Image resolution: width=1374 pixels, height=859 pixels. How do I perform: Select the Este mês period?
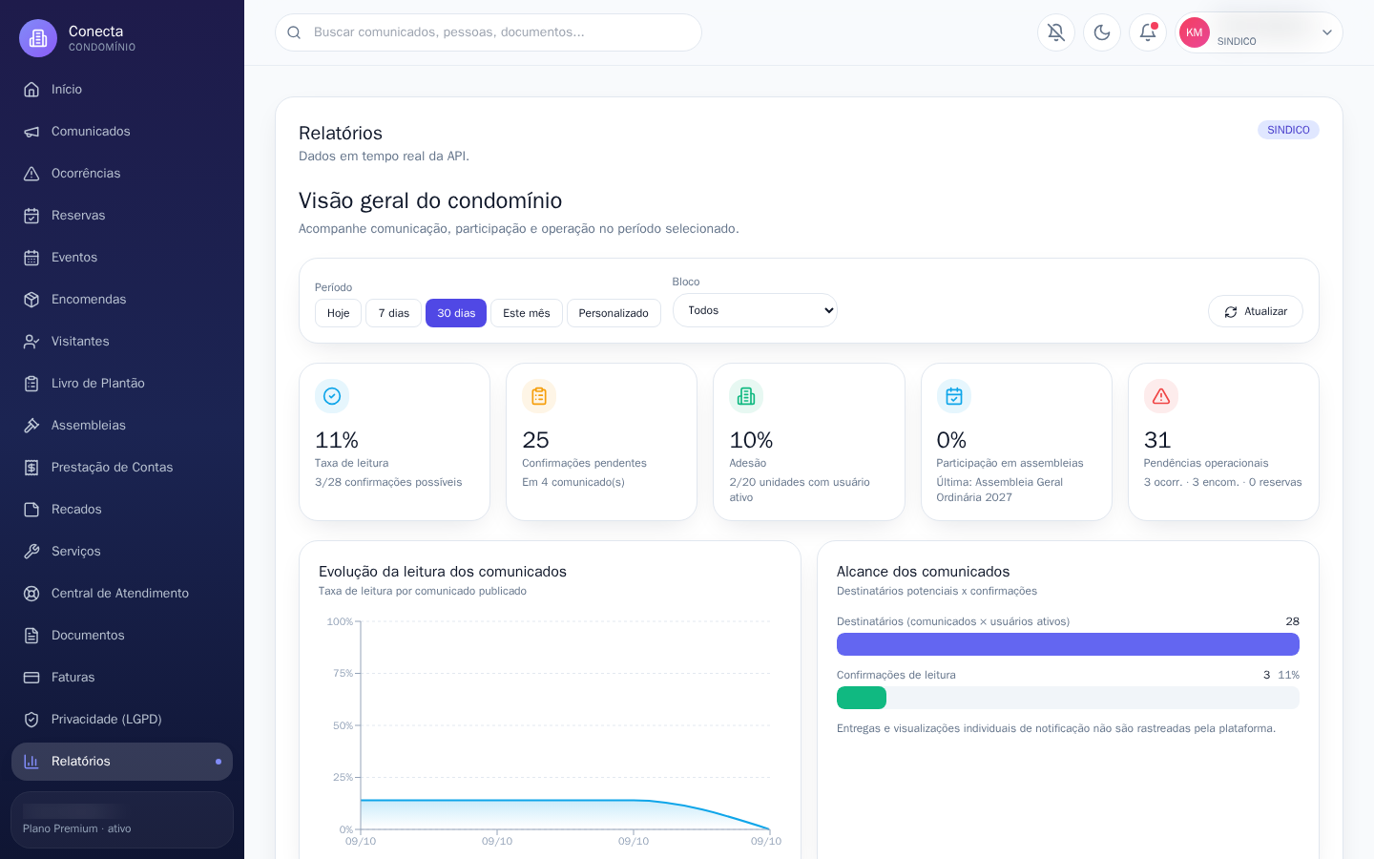pos(527,313)
